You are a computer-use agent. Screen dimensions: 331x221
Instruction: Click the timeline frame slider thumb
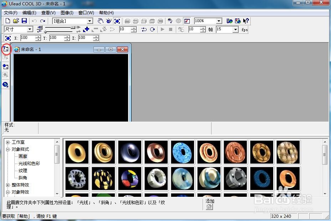73,27
